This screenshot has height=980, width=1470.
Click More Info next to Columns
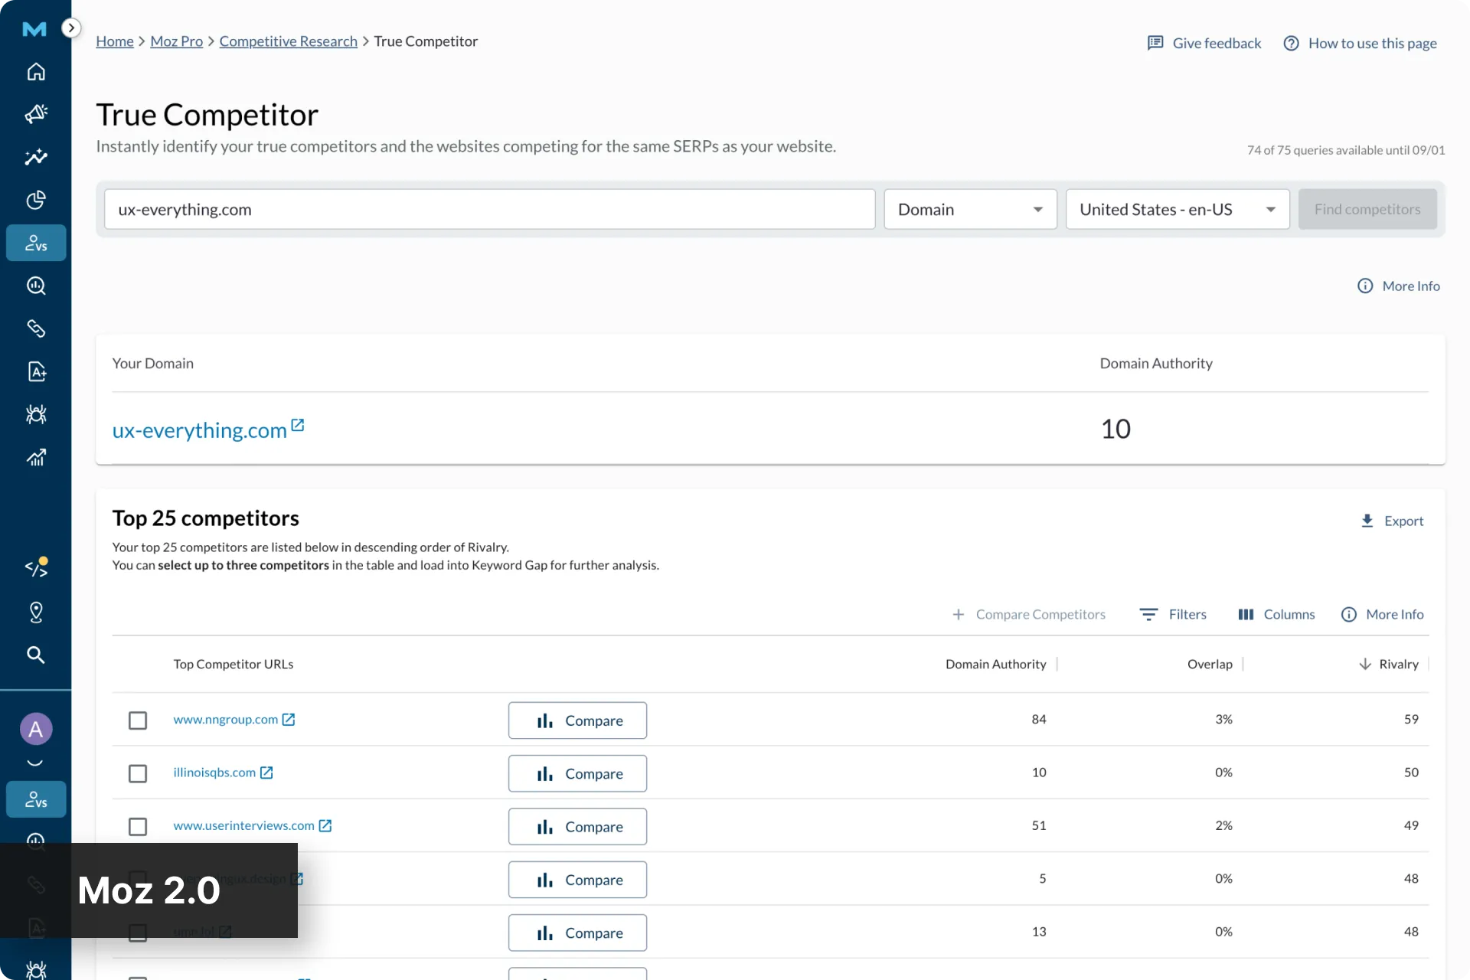[x=1383, y=614]
